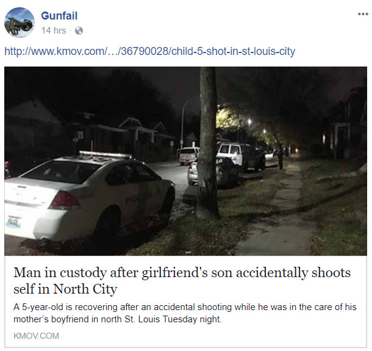Click the white van parked on street
The image size is (372, 351).
point(240,157)
